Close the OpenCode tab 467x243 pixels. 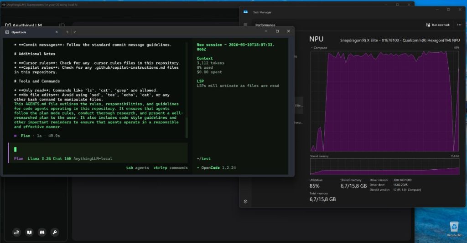tap(57, 32)
